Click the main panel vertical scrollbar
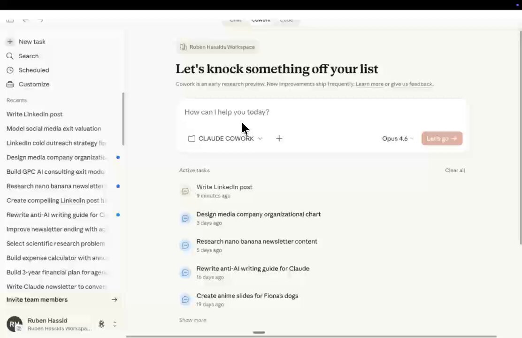Image resolution: width=522 pixels, height=338 pixels. [520, 138]
